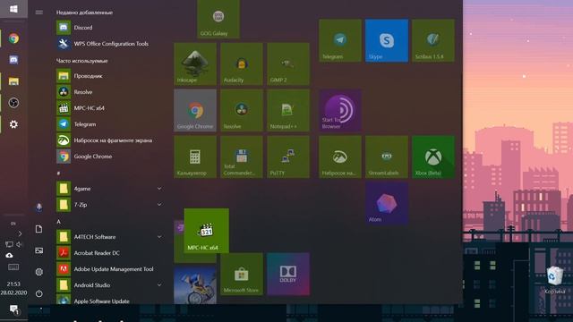
Task: Open the touch keyboard tray icon
Action: tap(13, 267)
